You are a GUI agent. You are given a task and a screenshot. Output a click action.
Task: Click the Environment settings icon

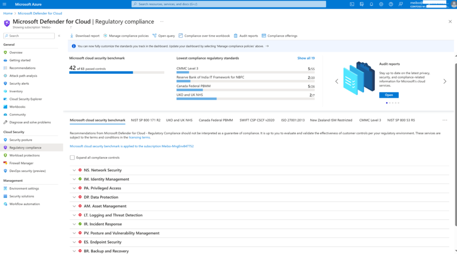point(5,188)
